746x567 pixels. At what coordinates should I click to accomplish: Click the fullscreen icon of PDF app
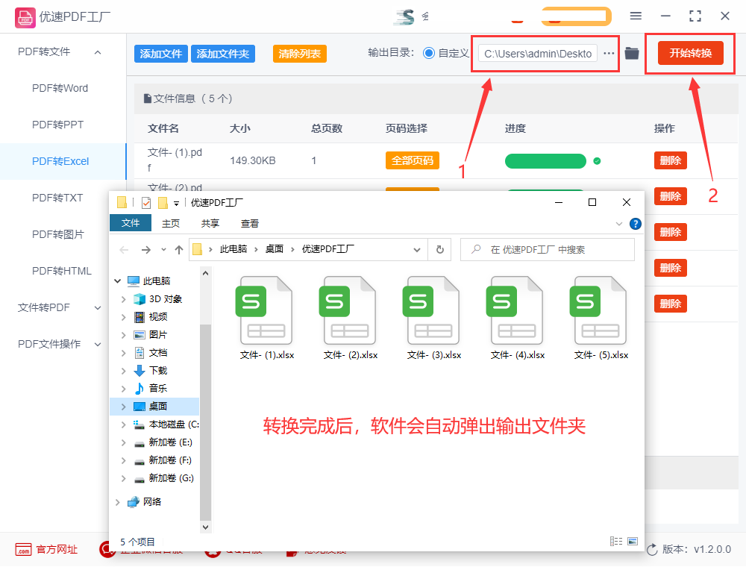[695, 16]
